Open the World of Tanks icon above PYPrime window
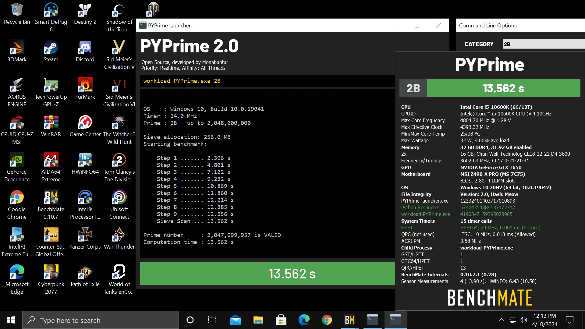 coord(153,10)
